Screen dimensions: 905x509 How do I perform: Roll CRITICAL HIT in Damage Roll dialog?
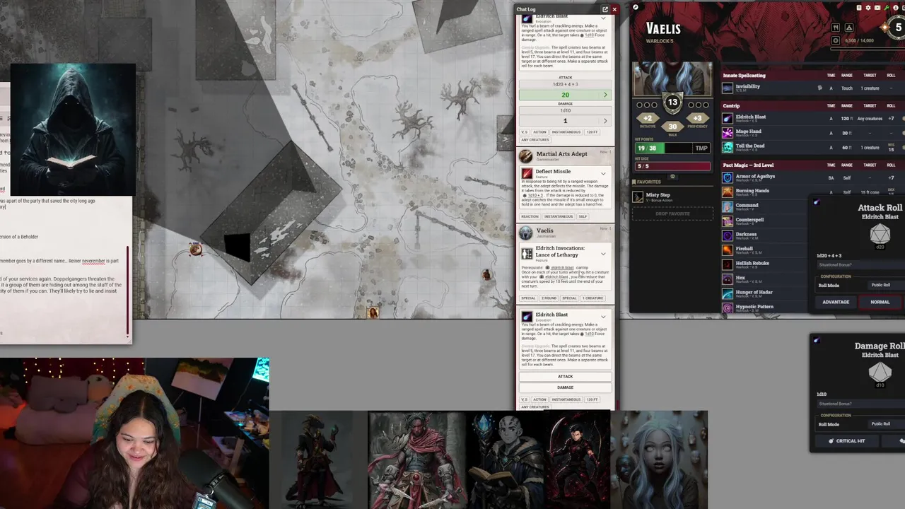[x=847, y=440]
